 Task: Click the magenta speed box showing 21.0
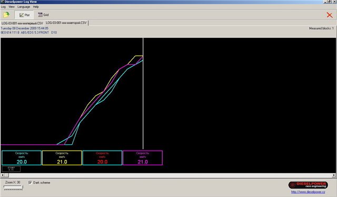(x=143, y=158)
